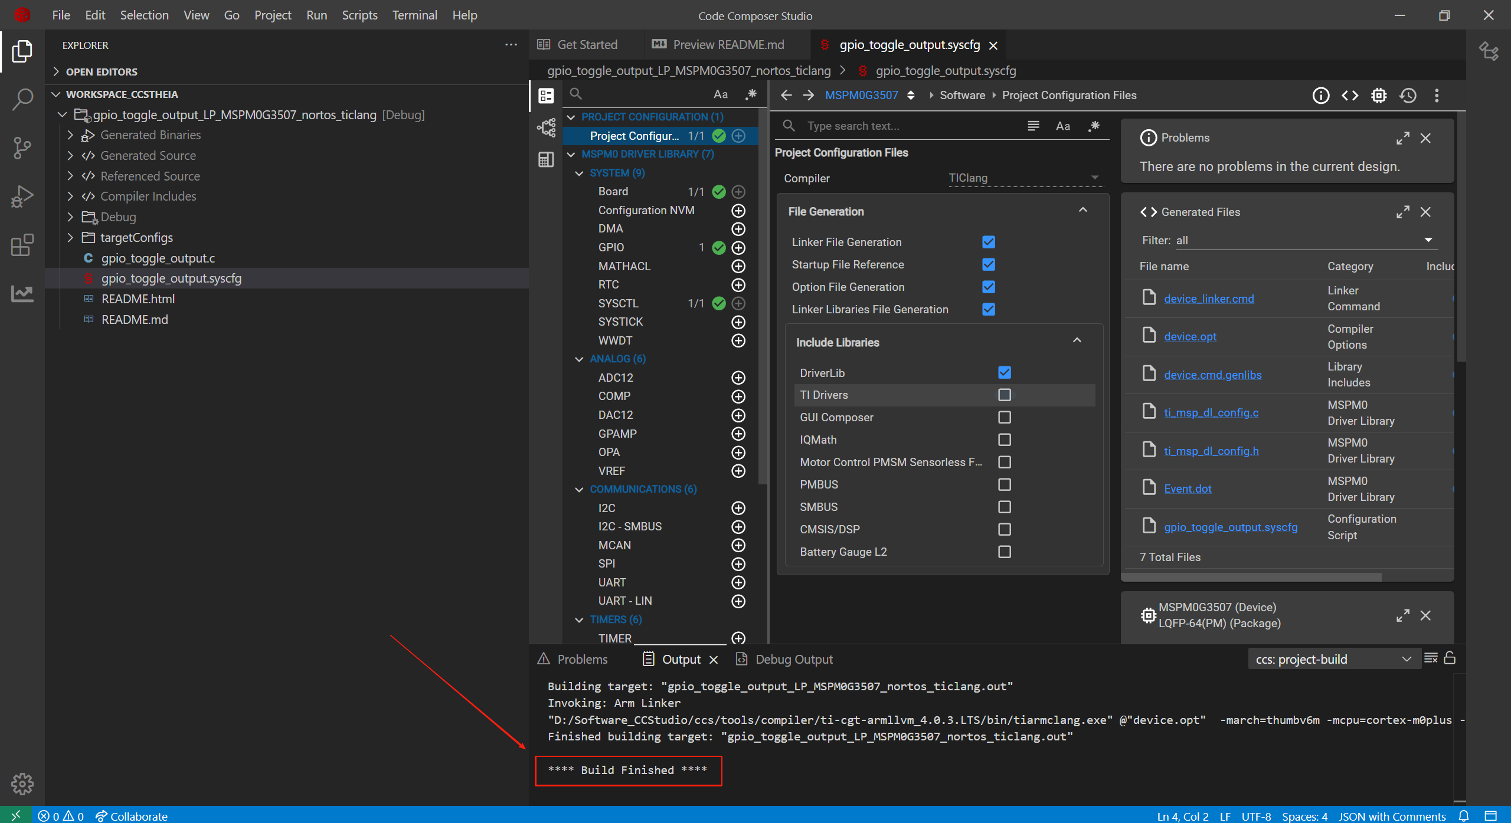Add a DMA module instance
This screenshot has height=823, width=1511.
(x=738, y=229)
